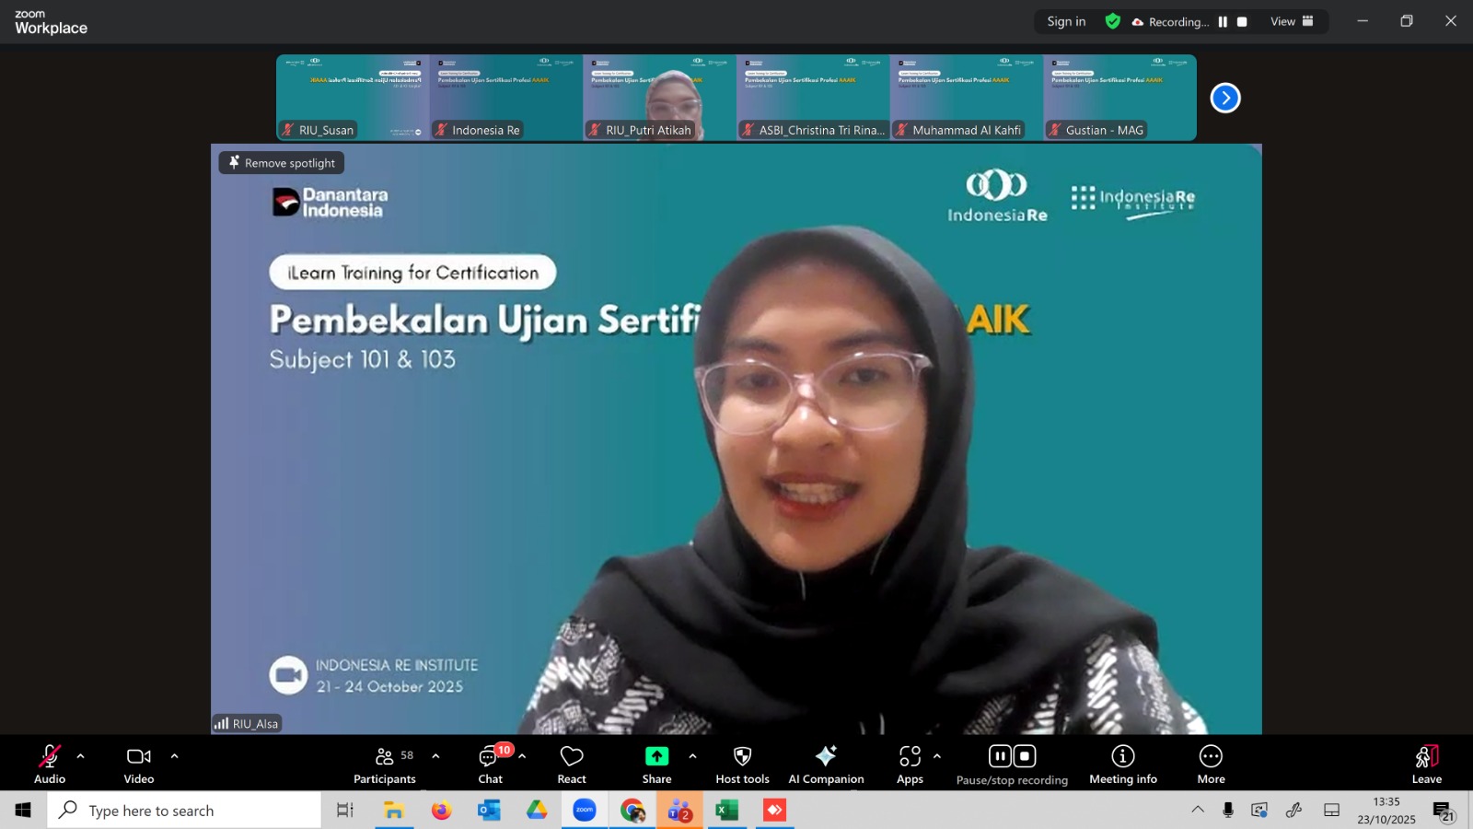Screen dimensions: 1473x829
Task: Expand the share options caret
Action: point(692,756)
